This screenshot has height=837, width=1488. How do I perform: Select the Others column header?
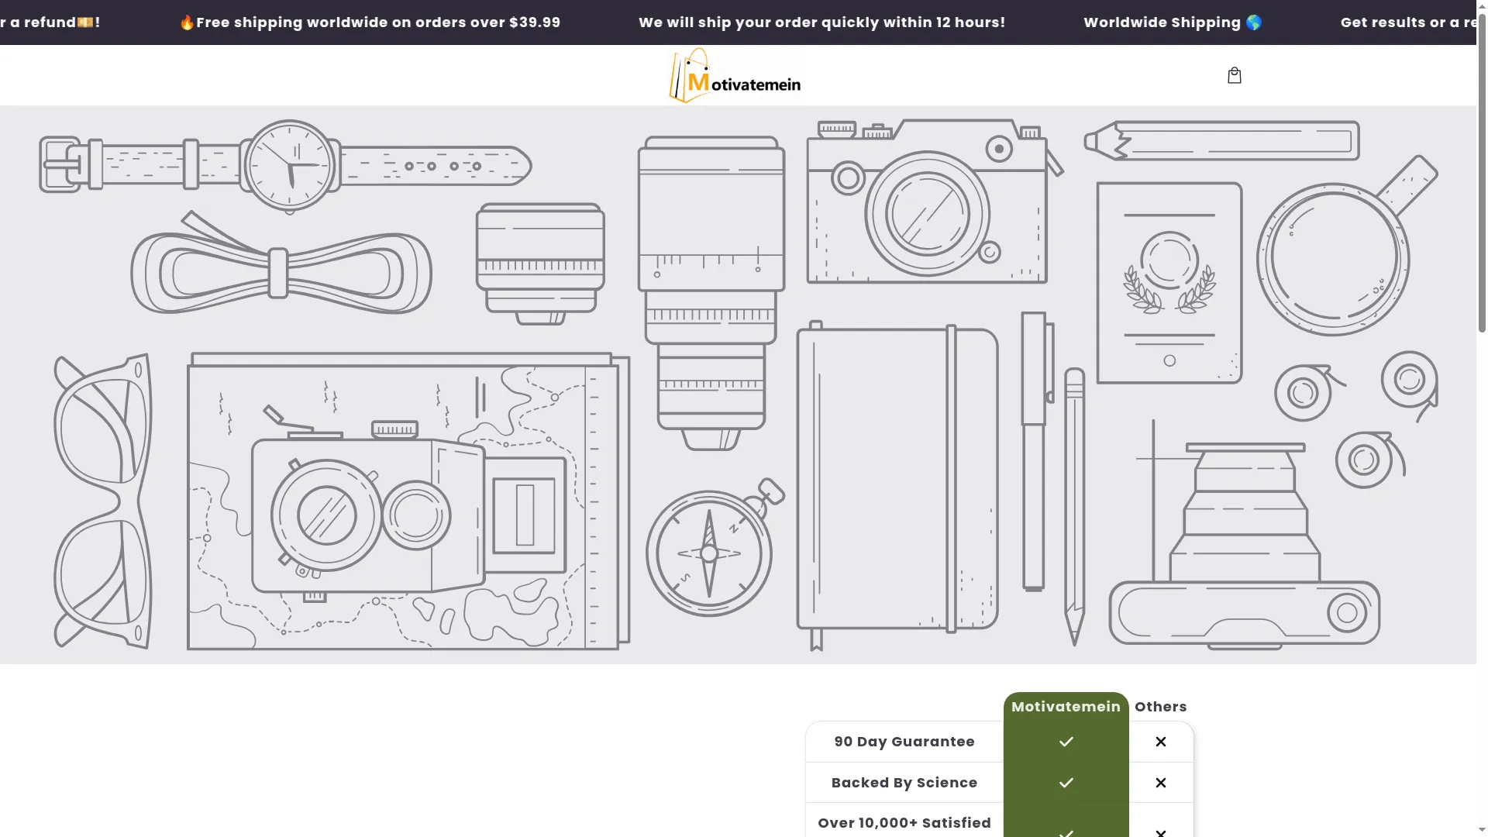1160,707
